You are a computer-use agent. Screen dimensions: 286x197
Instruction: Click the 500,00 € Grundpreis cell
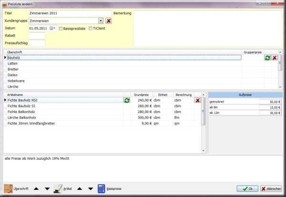pos(142,118)
